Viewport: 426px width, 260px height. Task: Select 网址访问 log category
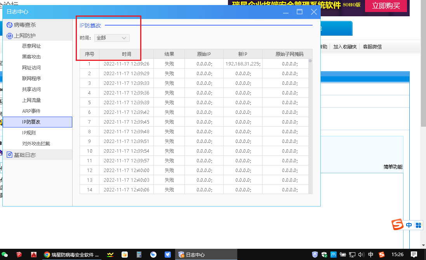tap(31, 68)
